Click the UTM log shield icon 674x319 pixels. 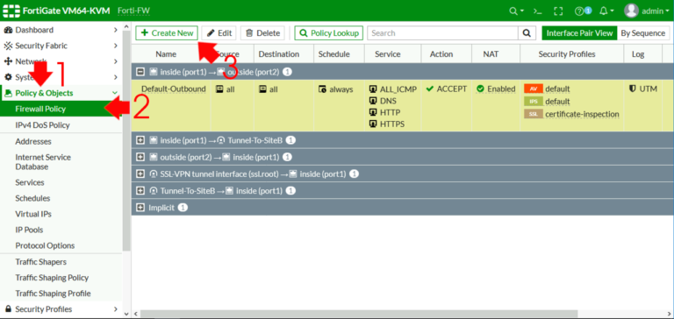point(632,89)
